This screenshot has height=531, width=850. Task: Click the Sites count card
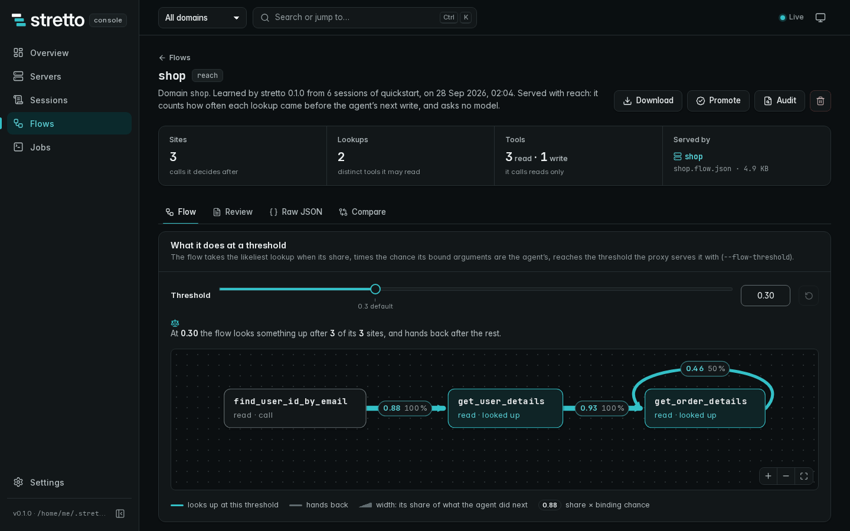point(243,156)
